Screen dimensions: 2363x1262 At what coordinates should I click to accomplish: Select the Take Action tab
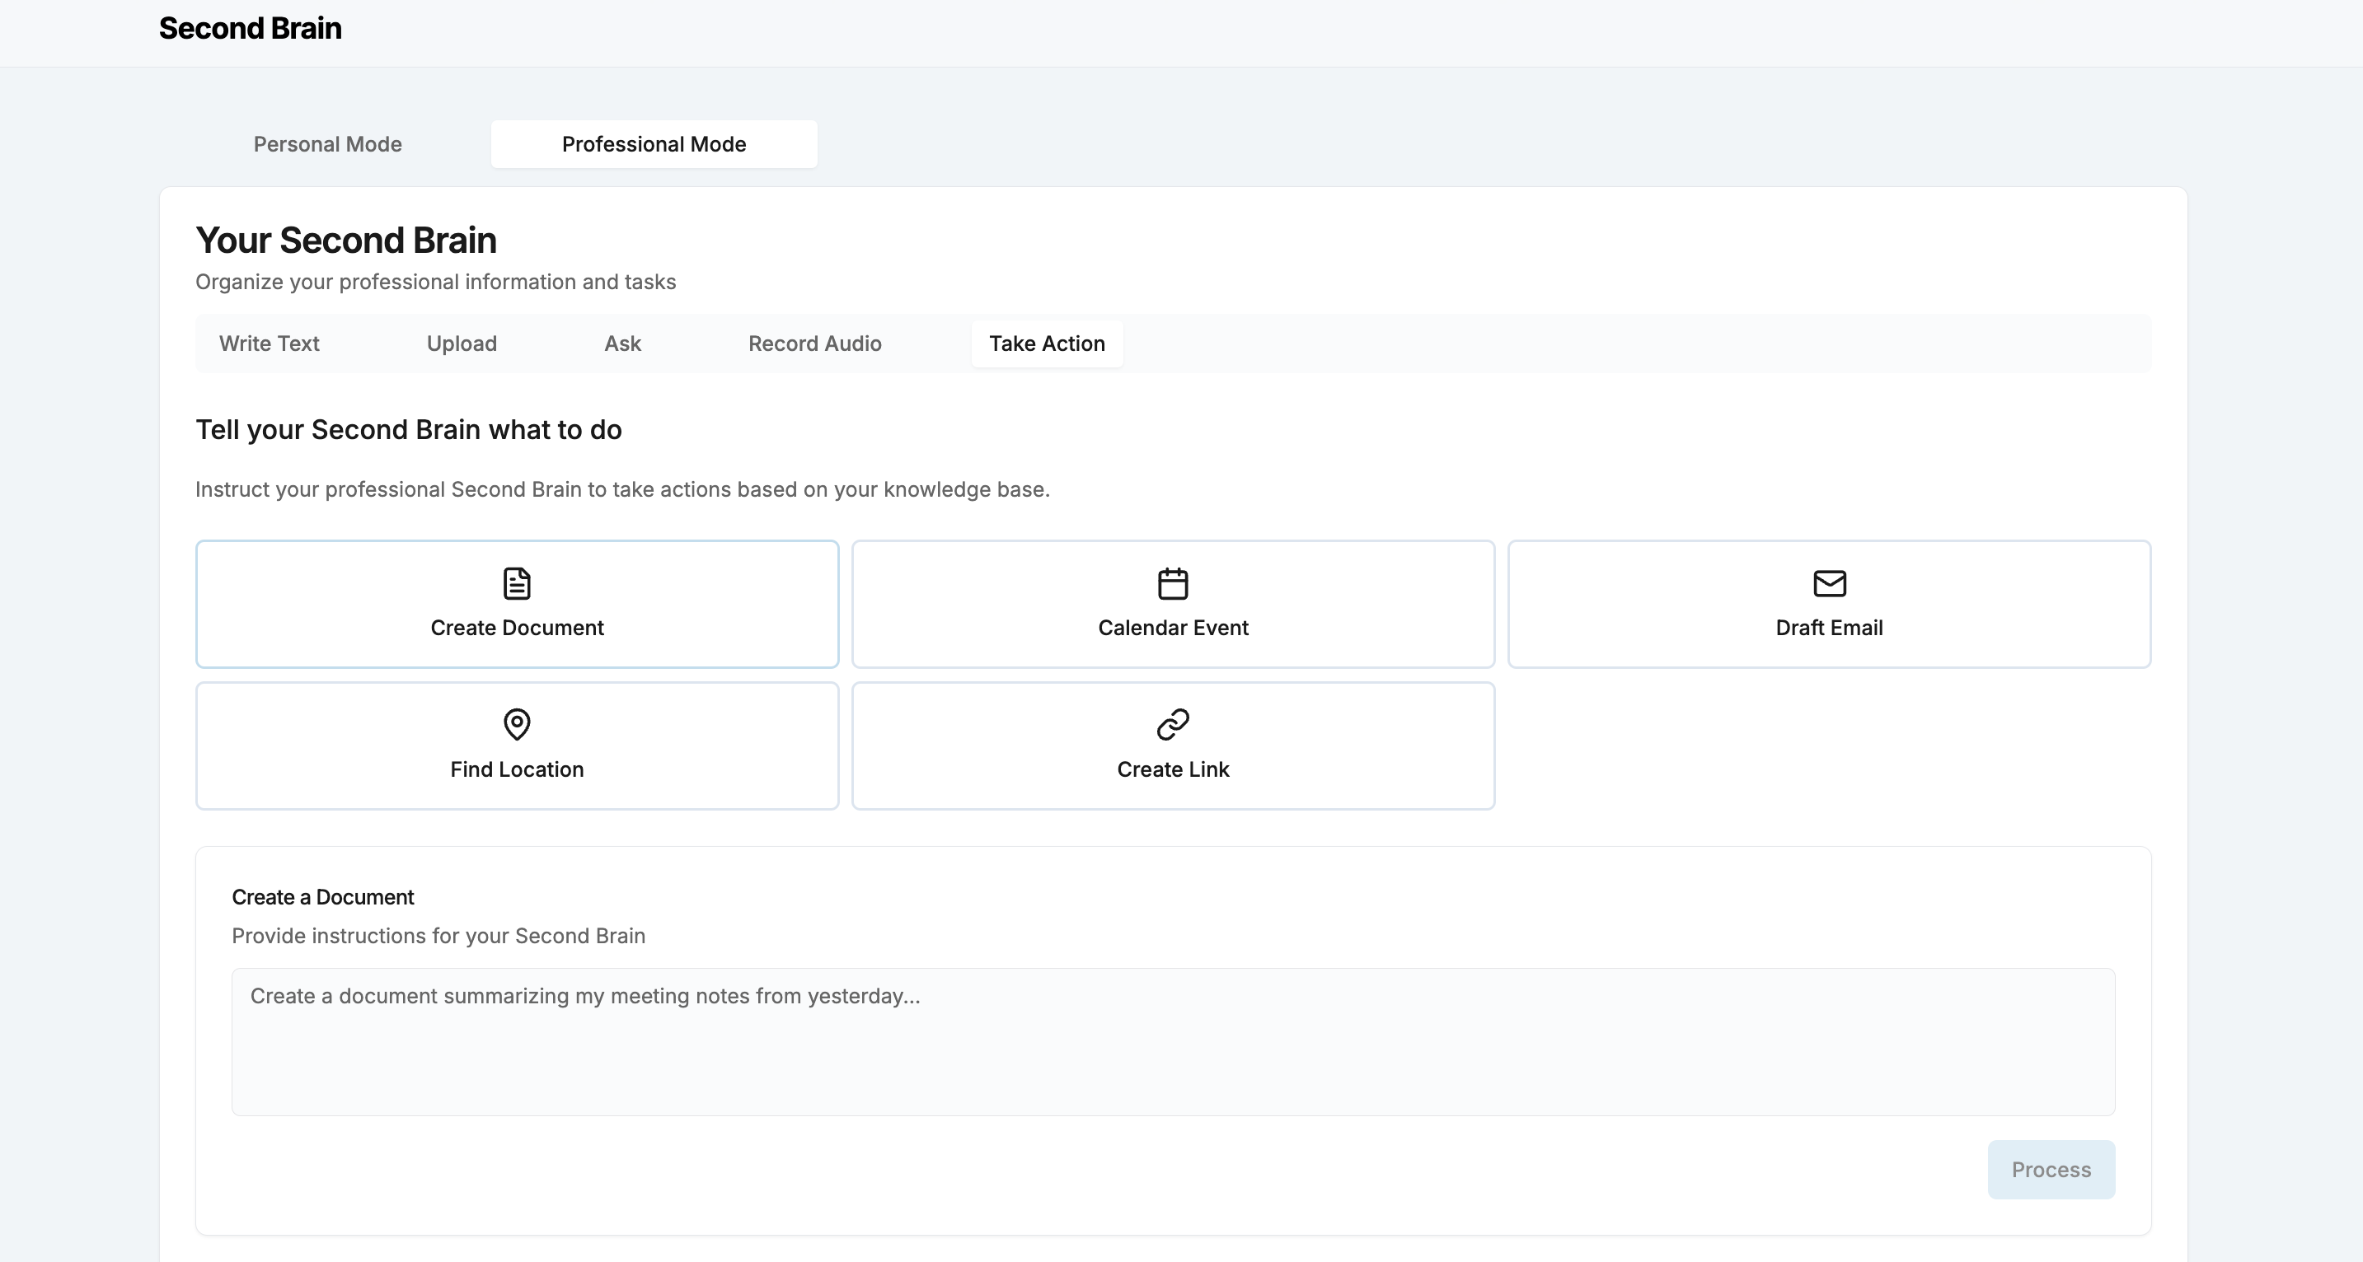coord(1047,344)
